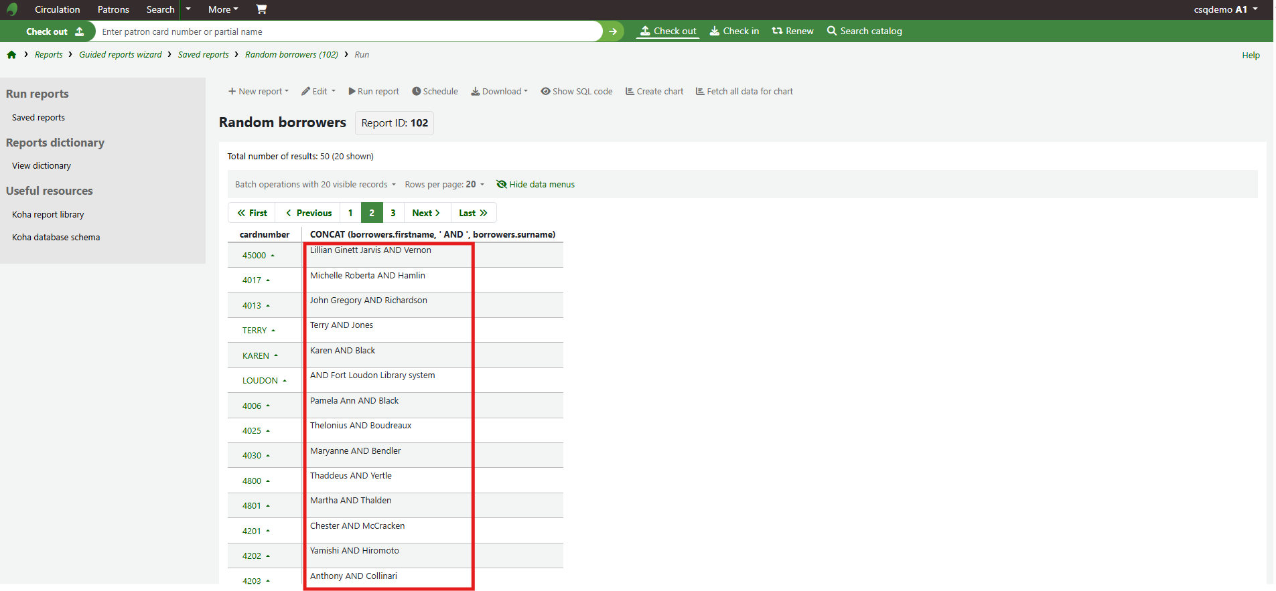1276x591 pixels.
Task: Switch to Check out tab
Action: point(668,31)
